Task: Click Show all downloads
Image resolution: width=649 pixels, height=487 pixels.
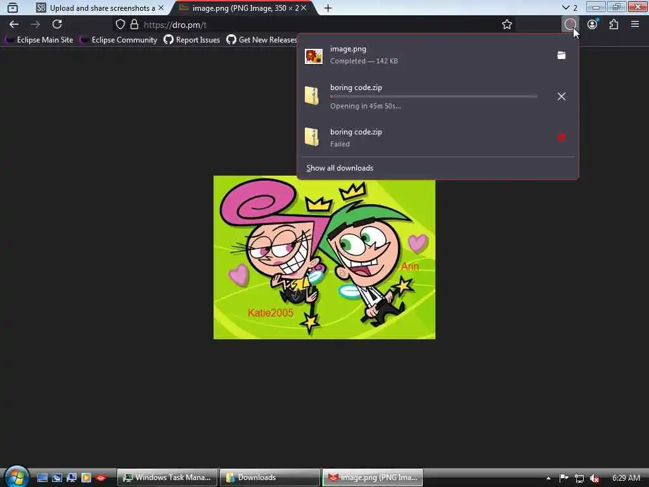Action: tap(340, 168)
